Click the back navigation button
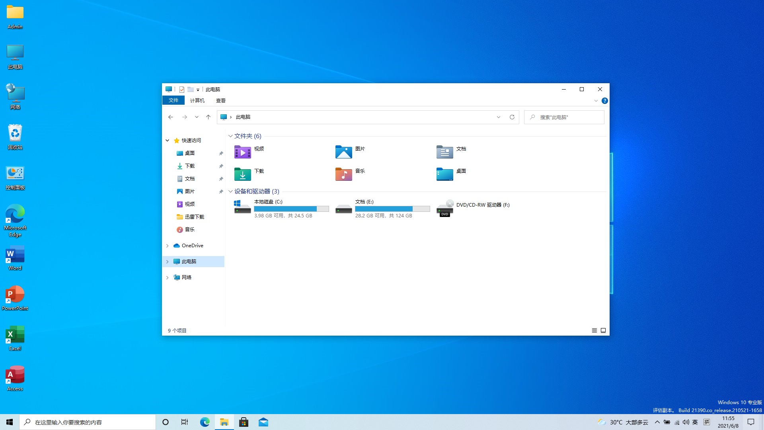Viewport: 764px width, 430px height. (x=171, y=117)
